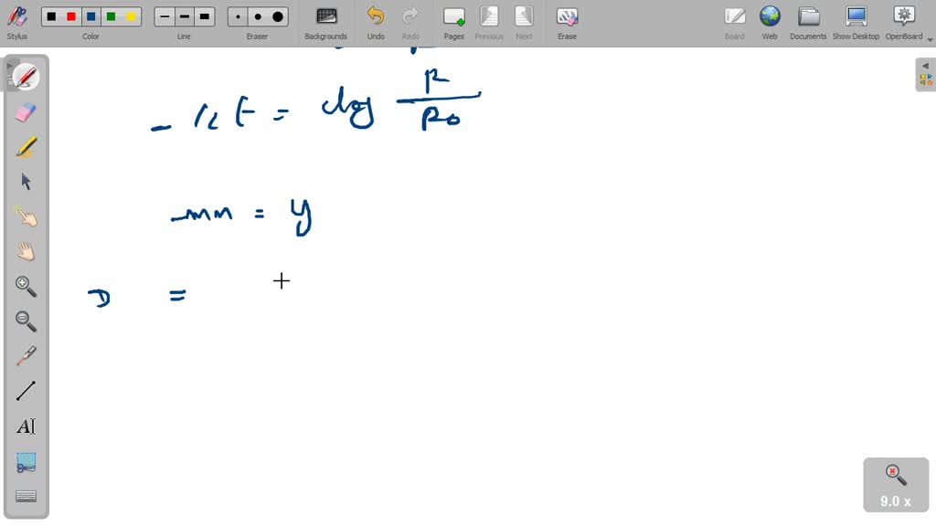Select the Pen tool in sidebar
Viewport: 936px width, 526px height.
coord(26,78)
